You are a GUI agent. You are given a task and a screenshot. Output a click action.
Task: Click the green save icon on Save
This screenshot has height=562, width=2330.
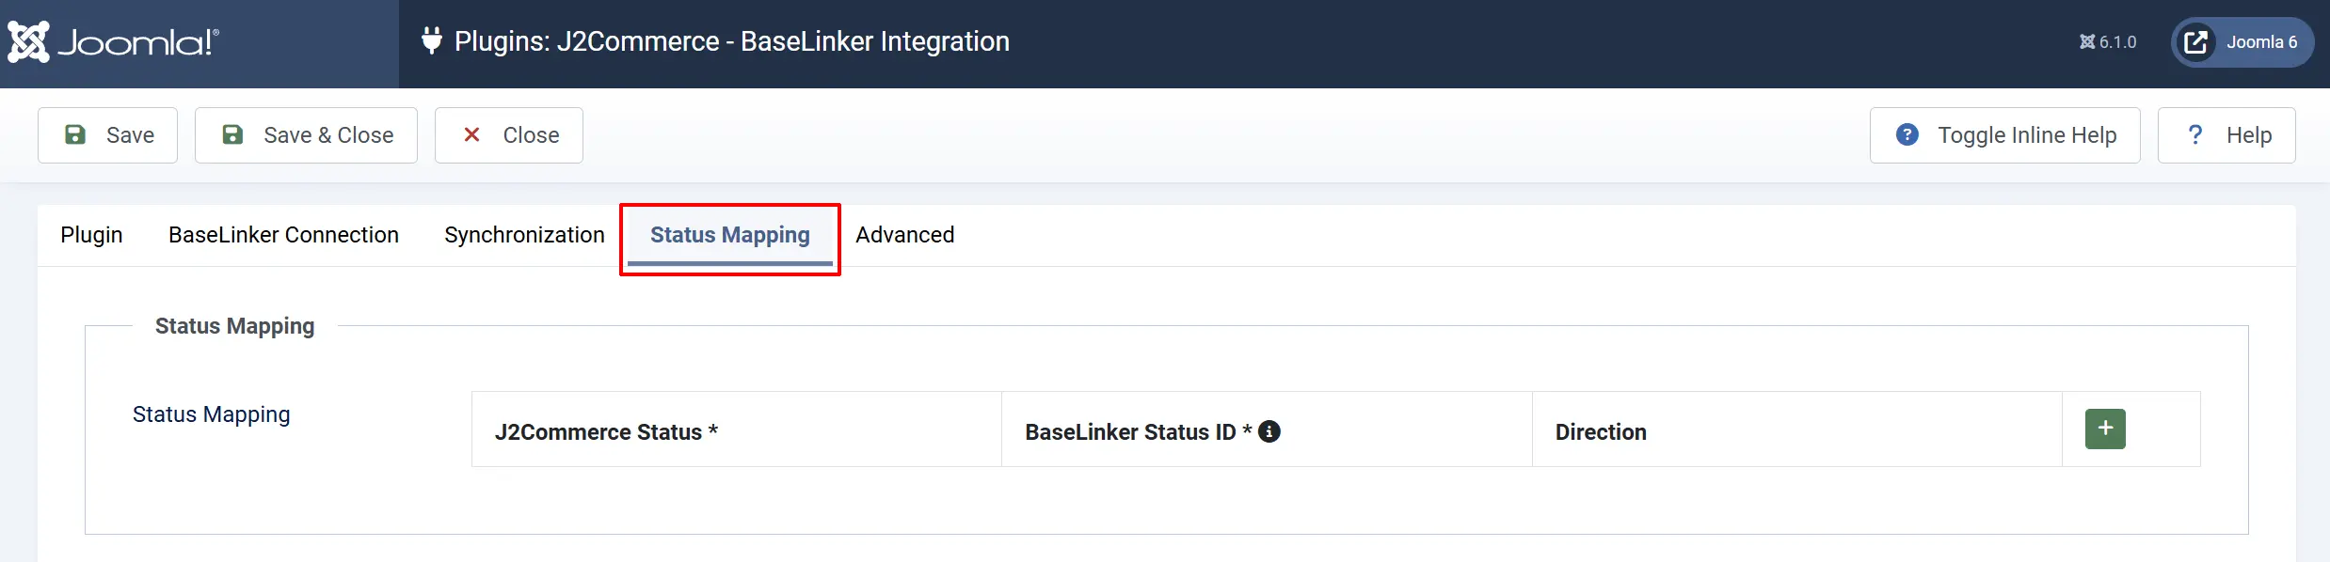click(x=75, y=134)
